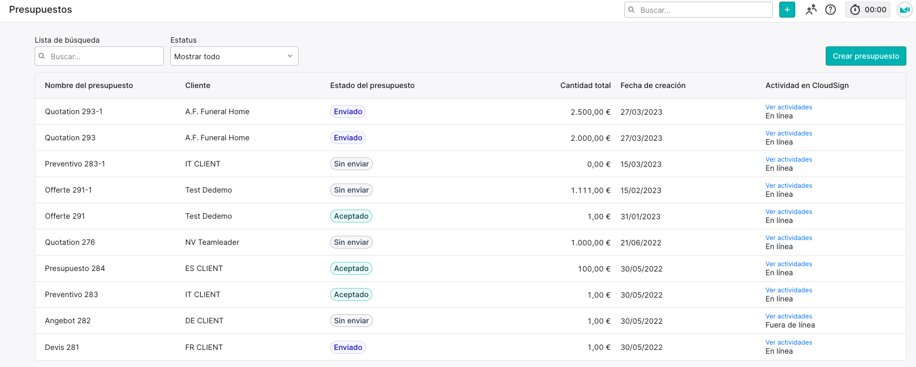The width and height of the screenshot is (916, 367).
Task: Select the Quotation 293-1 name
Action: point(74,111)
